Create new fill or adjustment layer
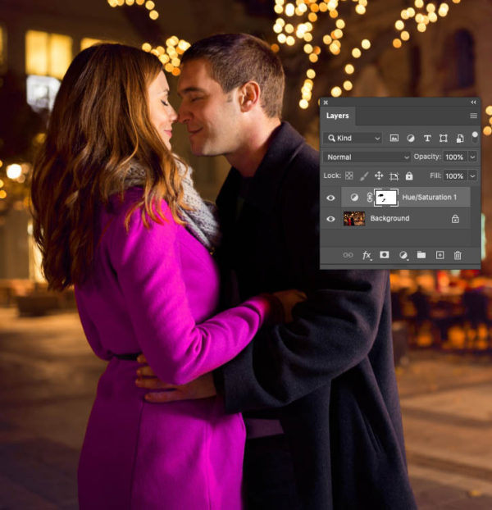 (x=403, y=255)
